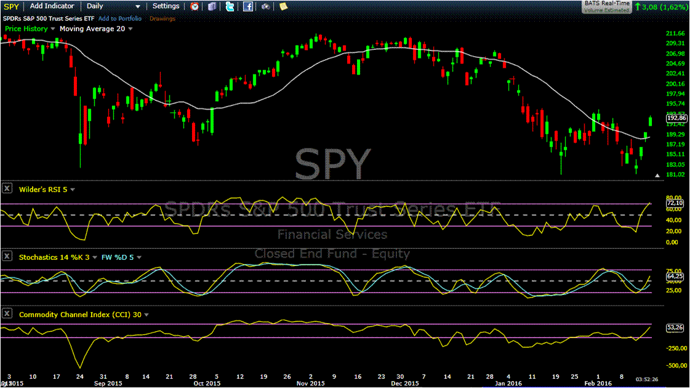Click the Dec 2015 date axis label
This screenshot has width=690, height=388.
pos(405,383)
